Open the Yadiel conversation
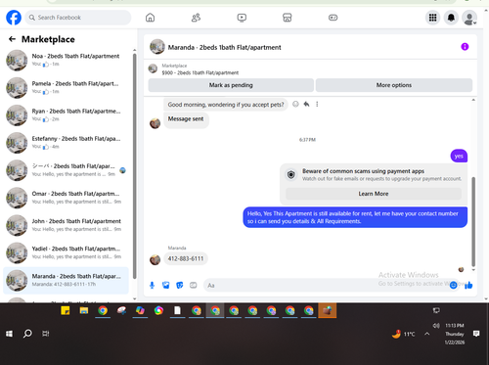Screen dimensions: 489x365 [67, 252]
